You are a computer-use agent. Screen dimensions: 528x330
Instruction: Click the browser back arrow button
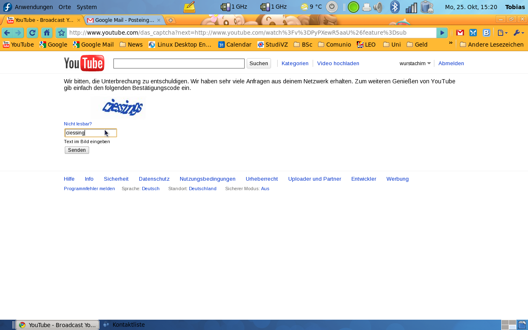7,33
